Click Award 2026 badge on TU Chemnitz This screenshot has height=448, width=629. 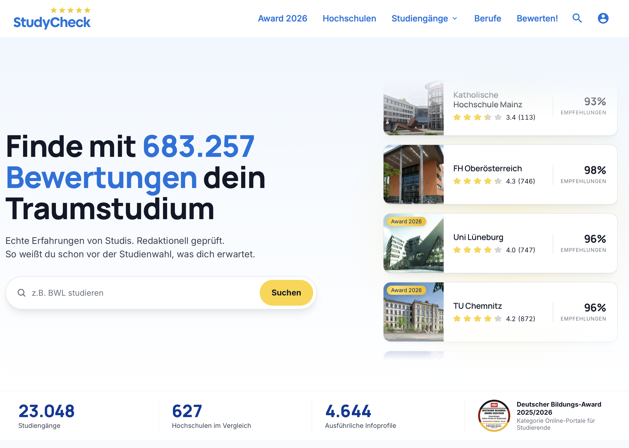click(406, 290)
